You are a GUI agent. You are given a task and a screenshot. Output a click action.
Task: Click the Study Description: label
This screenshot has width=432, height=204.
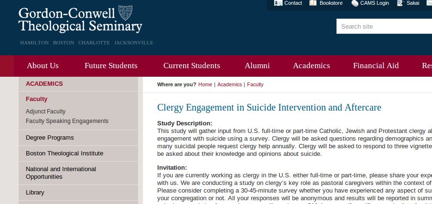pos(185,123)
